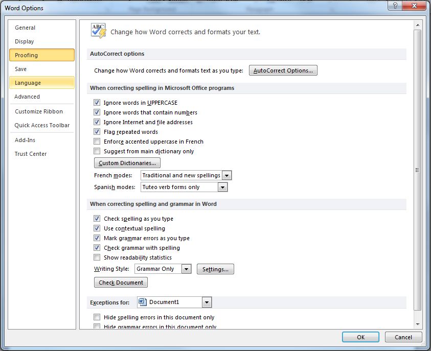This screenshot has width=431, height=351.
Task: Open the Spanish modes dropdown
Action: (222, 187)
